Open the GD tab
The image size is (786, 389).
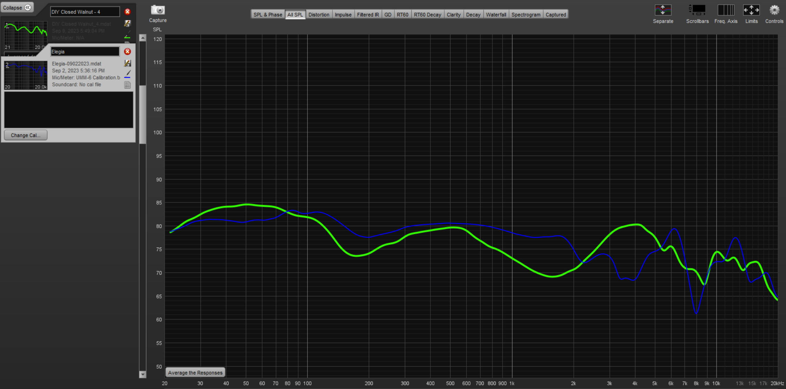[x=388, y=14]
